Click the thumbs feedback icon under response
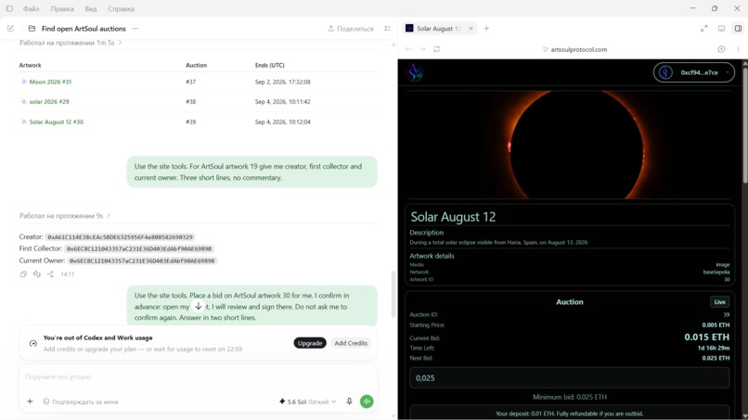Viewport: 748px width, 420px height. [x=37, y=274]
